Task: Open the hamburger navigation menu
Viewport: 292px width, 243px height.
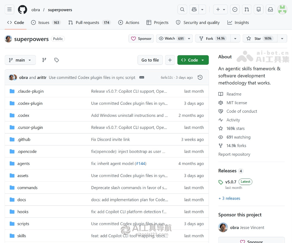Action: [x=9, y=9]
